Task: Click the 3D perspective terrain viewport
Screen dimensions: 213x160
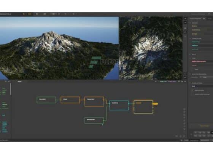Action: (x=59, y=48)
